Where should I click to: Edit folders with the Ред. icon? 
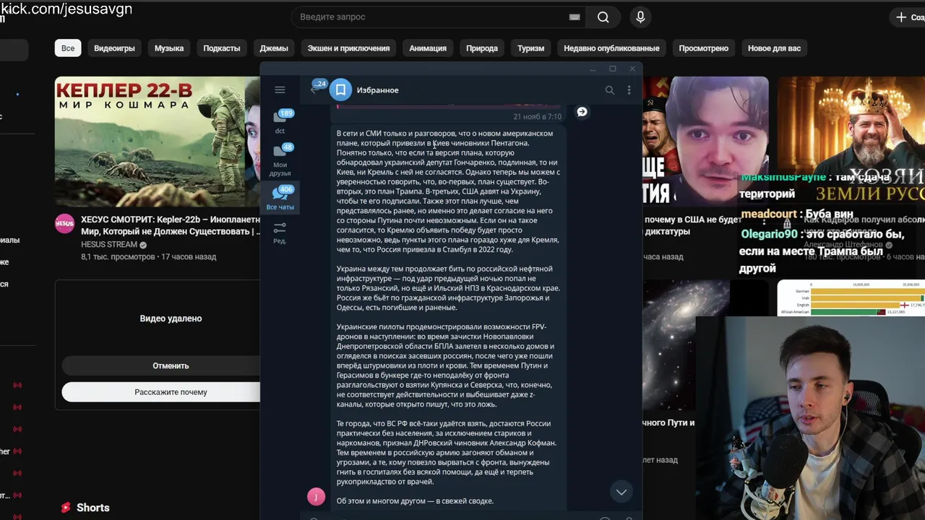280,233
